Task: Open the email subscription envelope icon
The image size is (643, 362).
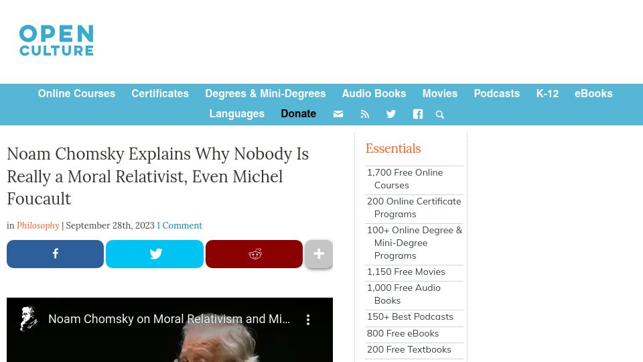Action: (338, 114)
